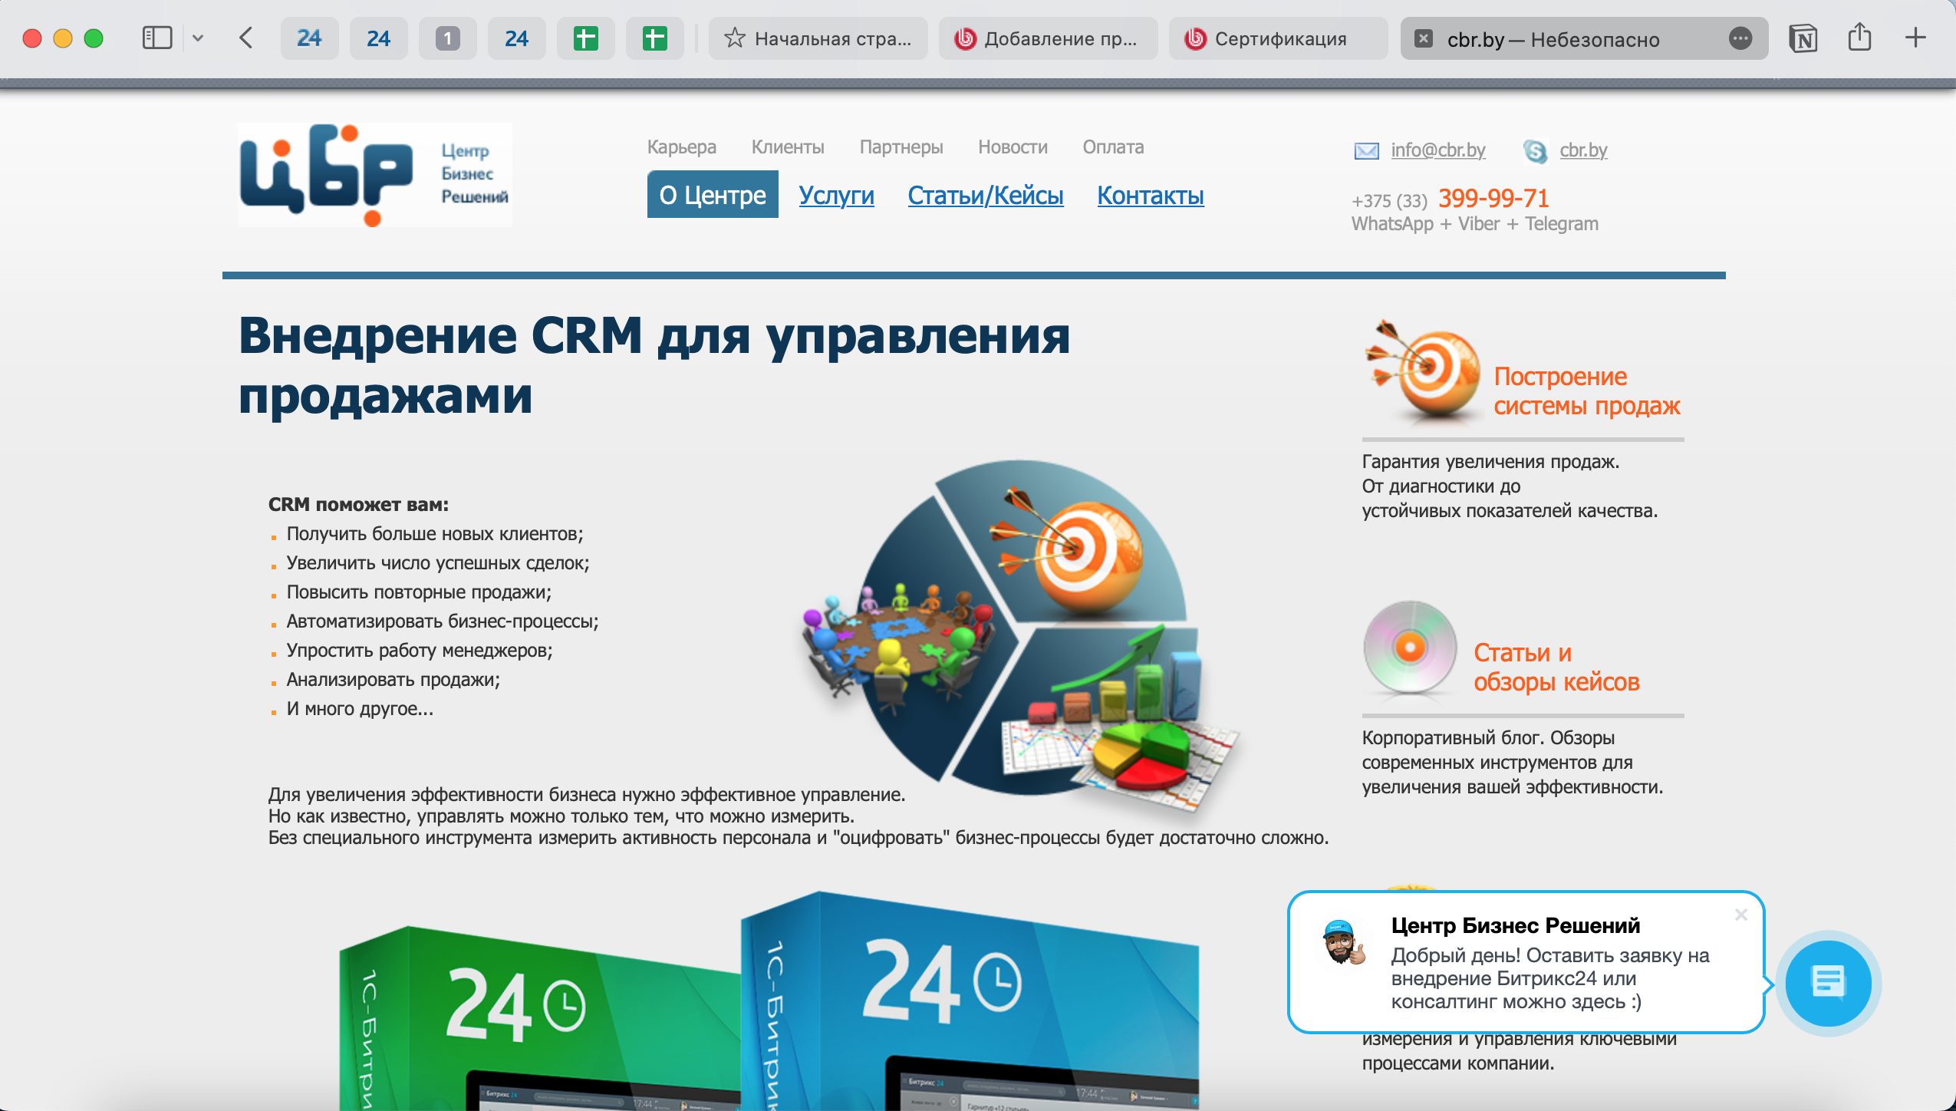This screenshot has height=1111, width=1956.
Task: Open the second green spreadsheet pinned tab
Action: pyautogui.click(x=654, y=38)
